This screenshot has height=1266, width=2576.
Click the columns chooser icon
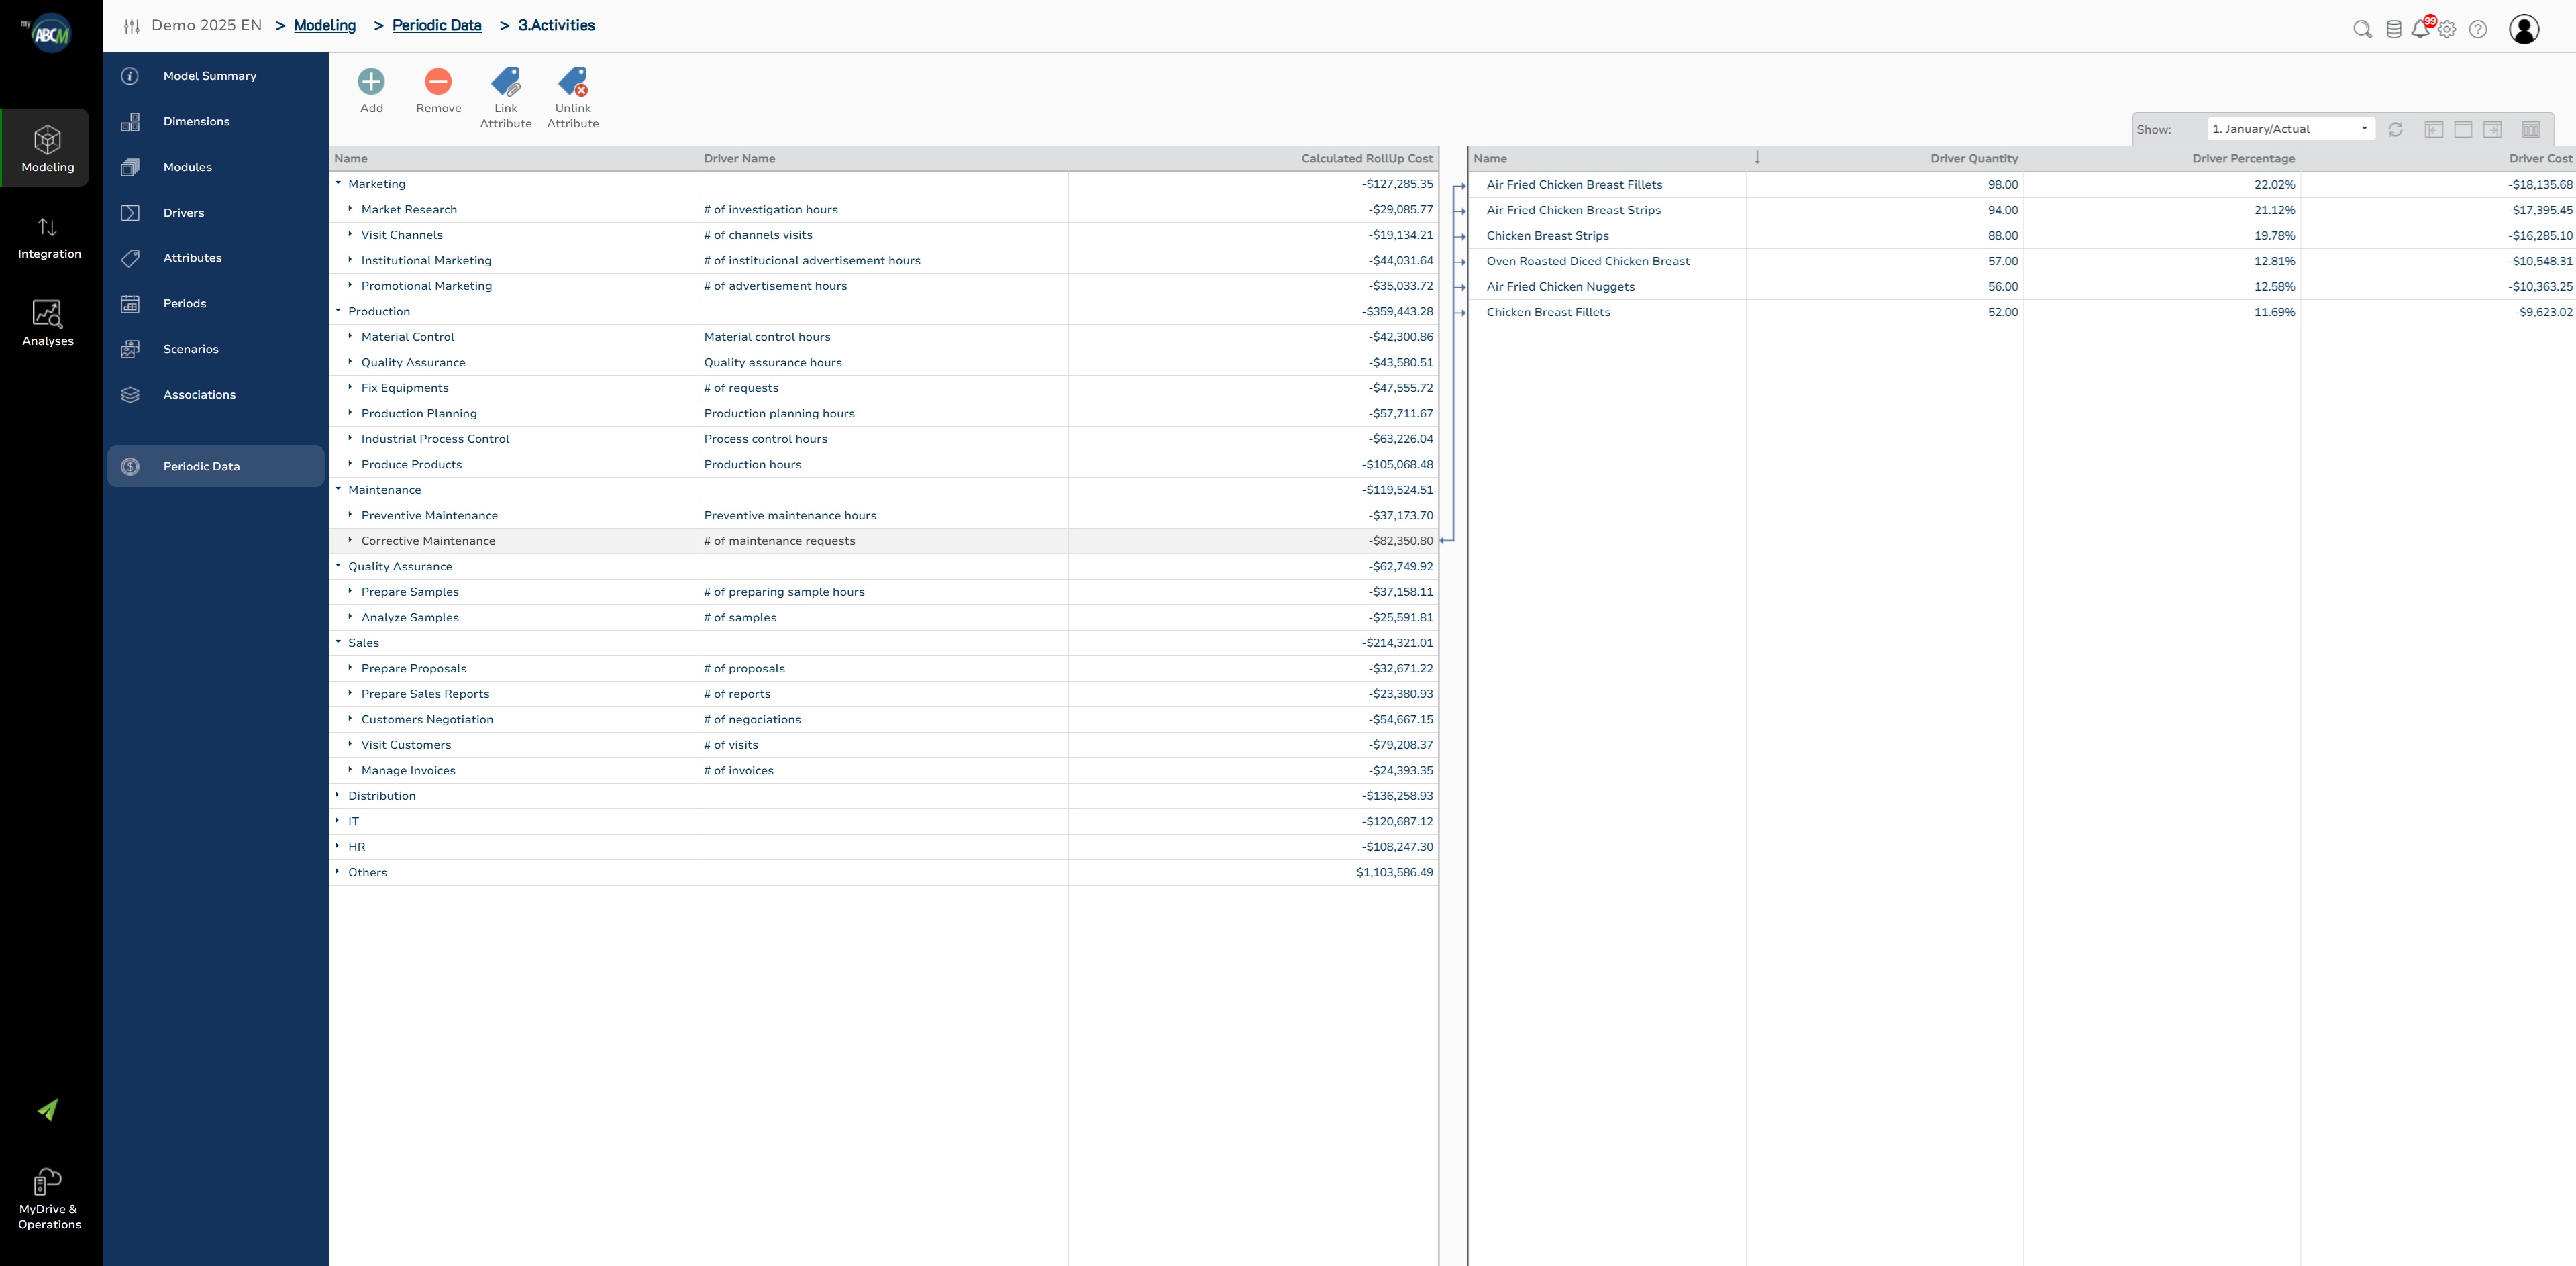(x=2531, y=129)
